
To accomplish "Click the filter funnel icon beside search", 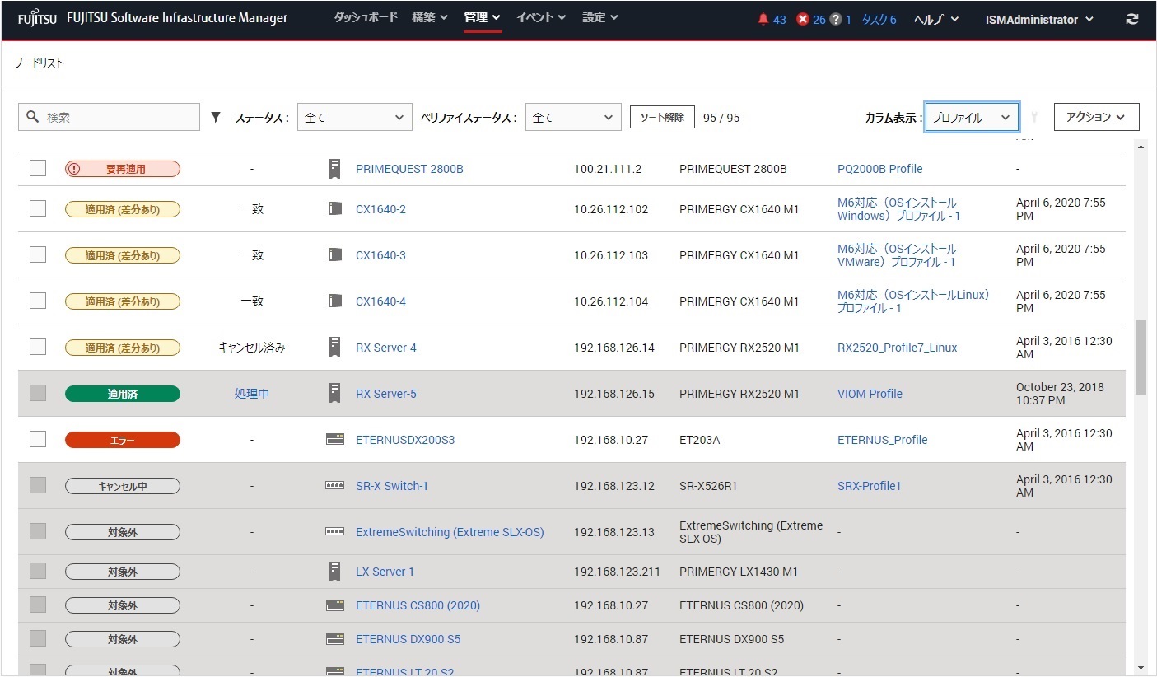I will [x=216, y=117].
